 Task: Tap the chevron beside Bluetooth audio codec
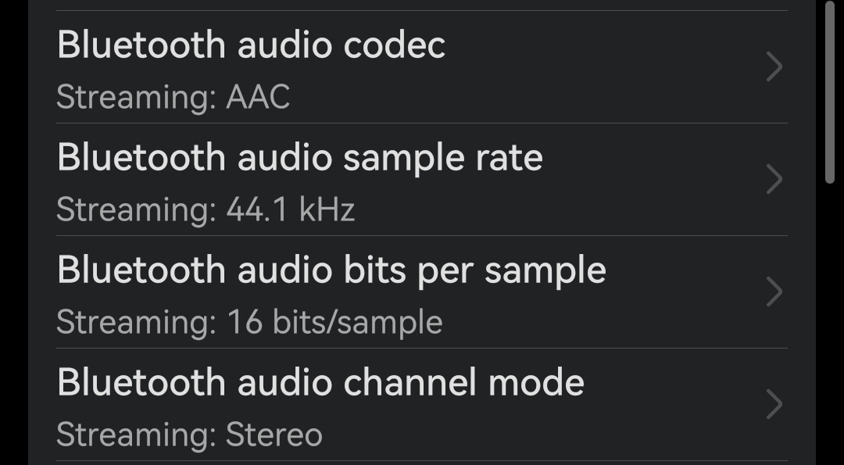tap(774, 67)
